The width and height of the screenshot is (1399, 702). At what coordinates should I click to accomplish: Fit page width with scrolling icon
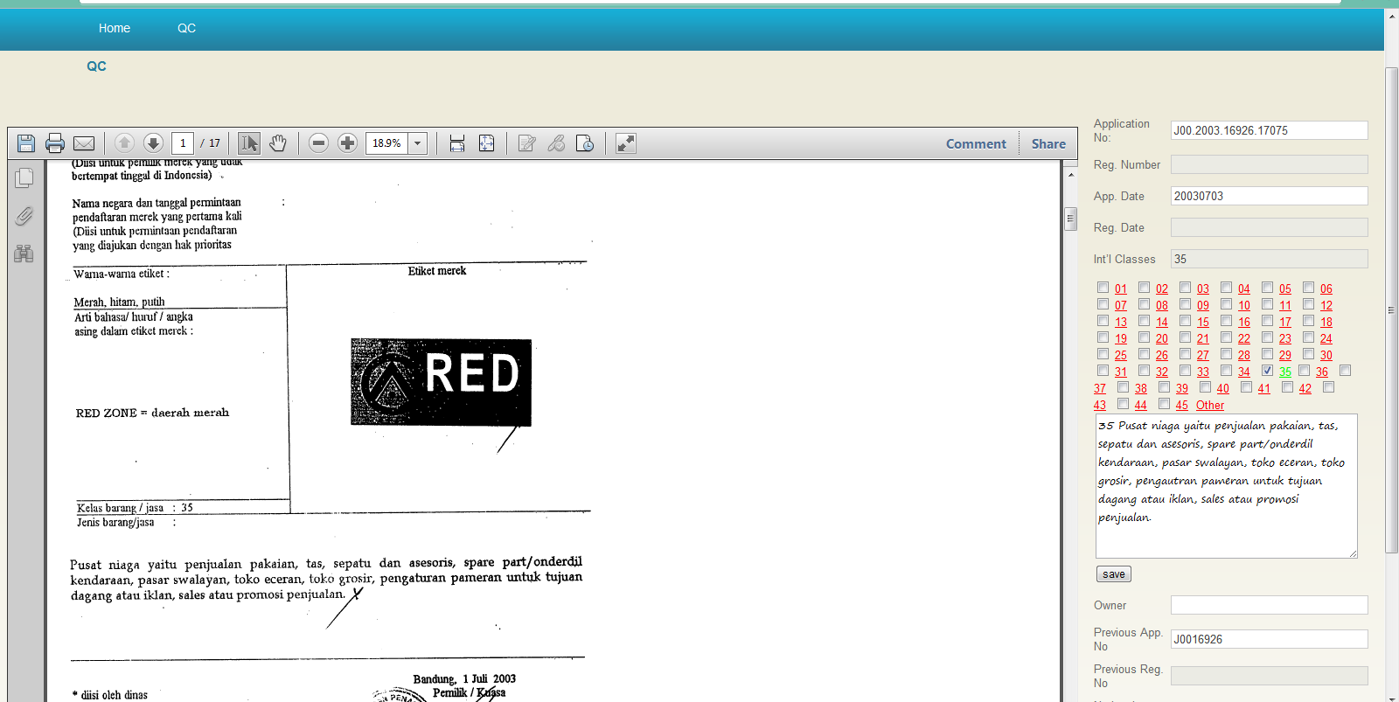(457, 143)
